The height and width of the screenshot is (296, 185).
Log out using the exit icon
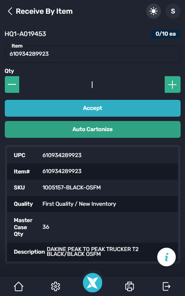click(166, 286)
